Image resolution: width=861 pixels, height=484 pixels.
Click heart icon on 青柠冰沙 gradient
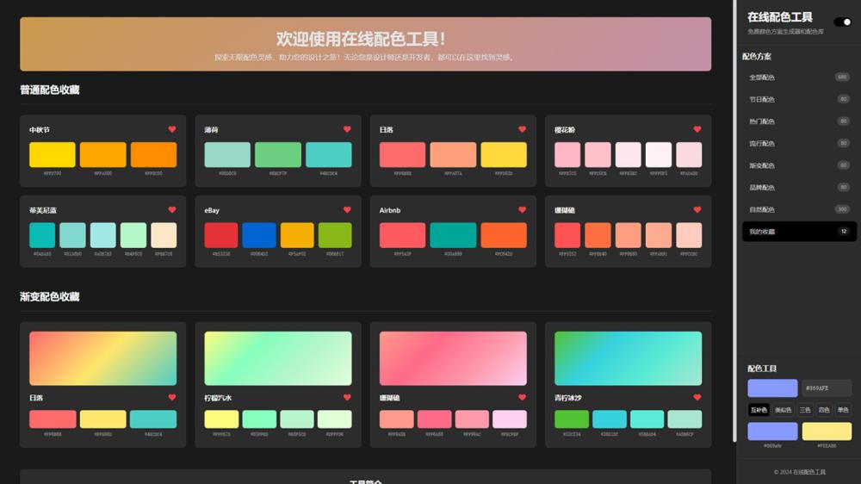pyautogui.click(x=697, y=397)
